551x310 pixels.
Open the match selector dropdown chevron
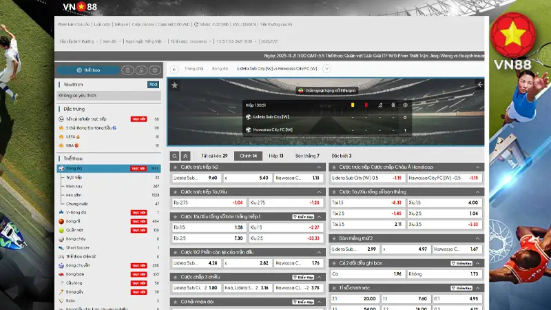(x=326, y=69)
